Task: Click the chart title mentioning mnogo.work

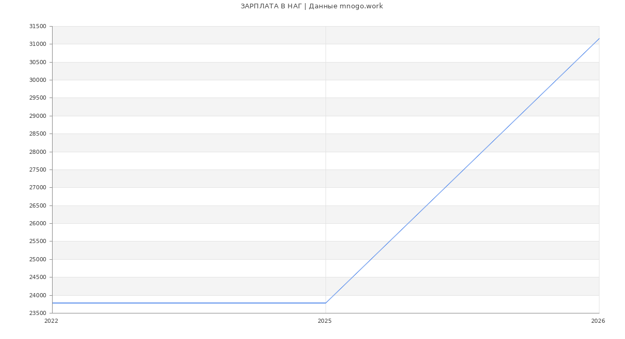Action: point(311,6)
